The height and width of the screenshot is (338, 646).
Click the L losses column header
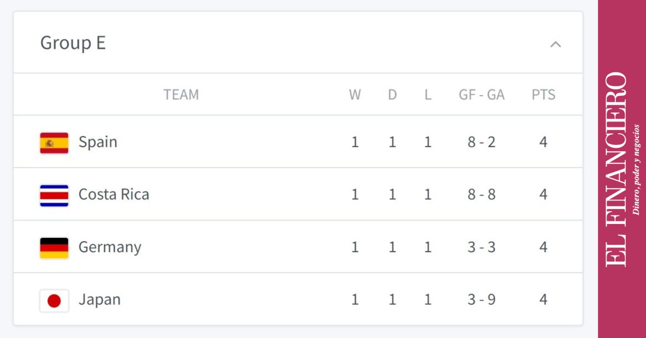pyautogui.click(x=428, y=95)
